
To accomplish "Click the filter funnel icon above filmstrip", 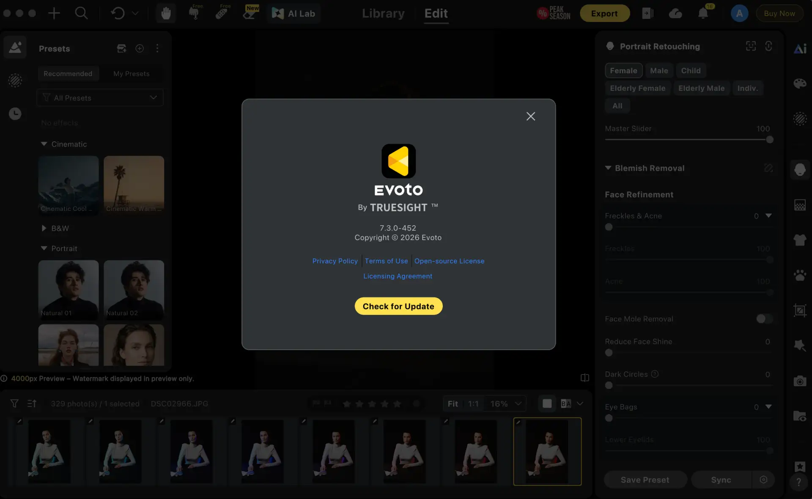I will click(x=14, y=404).
